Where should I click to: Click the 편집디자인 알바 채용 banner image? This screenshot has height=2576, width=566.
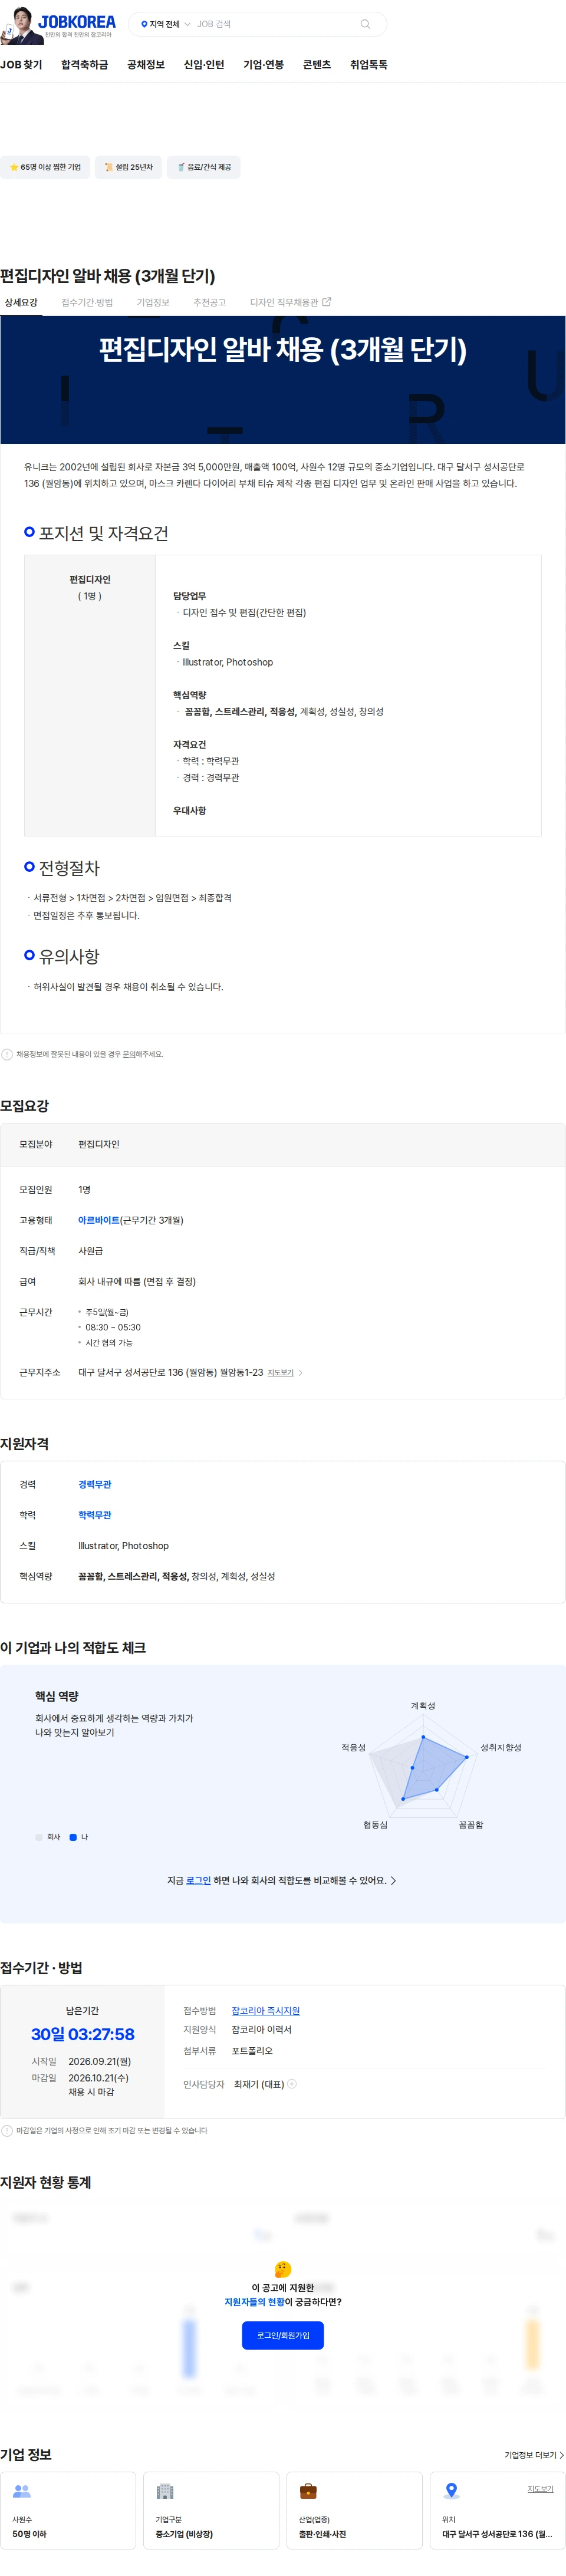pos(283,380)
